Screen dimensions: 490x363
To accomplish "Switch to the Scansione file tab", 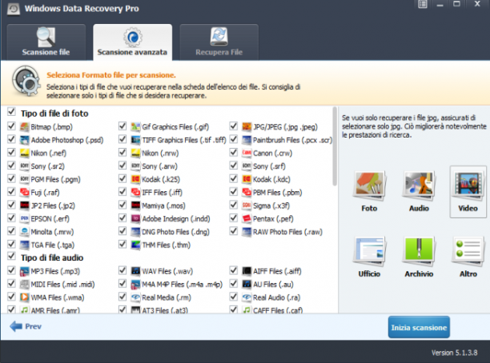I will [x=46, y=42].
